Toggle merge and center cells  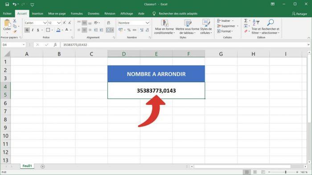point(108,30)
